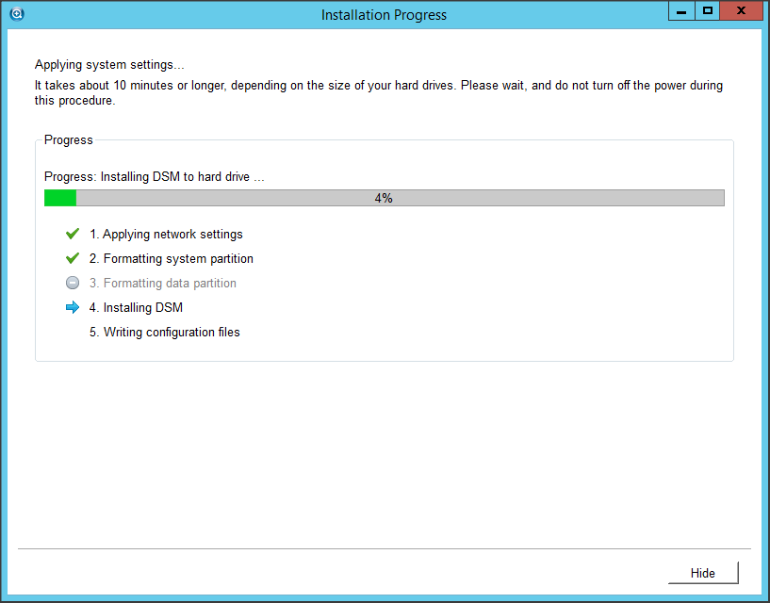Screen dimensions: 770x603
Task: Click the gray skipped icon beside Formatting data partition
Action: [73, 283]
